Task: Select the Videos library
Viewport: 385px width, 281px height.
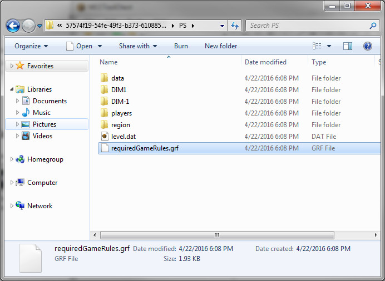Action: pyautogui.click(x=42, y=136)
